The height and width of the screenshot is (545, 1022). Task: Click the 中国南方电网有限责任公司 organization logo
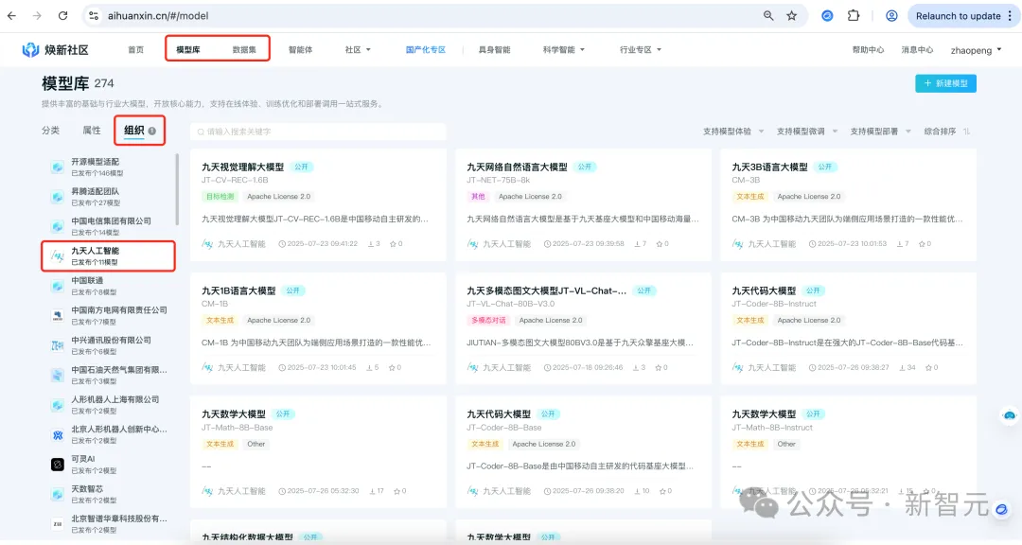click(58, 315)
